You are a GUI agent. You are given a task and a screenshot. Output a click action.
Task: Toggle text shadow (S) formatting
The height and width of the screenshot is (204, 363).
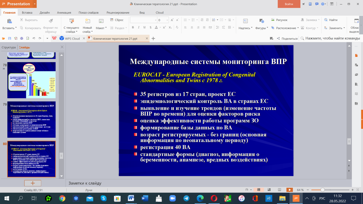(150, 27)
